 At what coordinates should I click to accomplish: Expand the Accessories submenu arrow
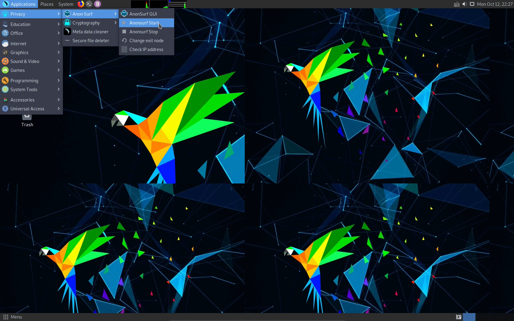pos(58,100)
